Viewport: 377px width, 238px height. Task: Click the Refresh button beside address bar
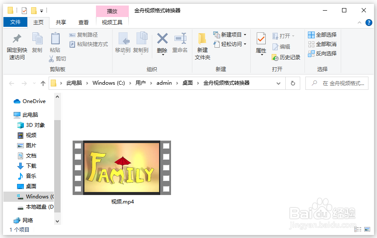click(x=293, y=83)
